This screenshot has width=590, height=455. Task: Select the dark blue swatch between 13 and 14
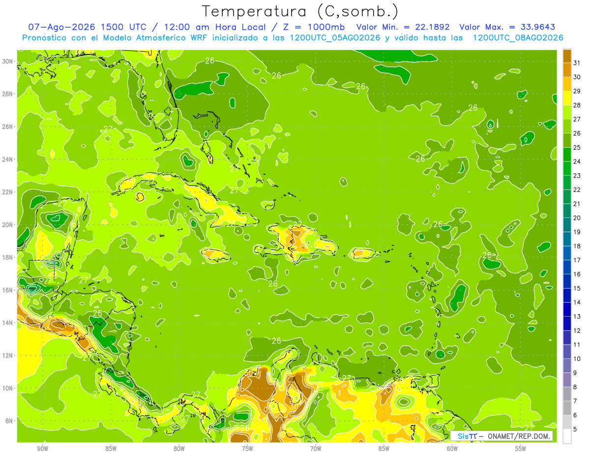tap(567, 310)
